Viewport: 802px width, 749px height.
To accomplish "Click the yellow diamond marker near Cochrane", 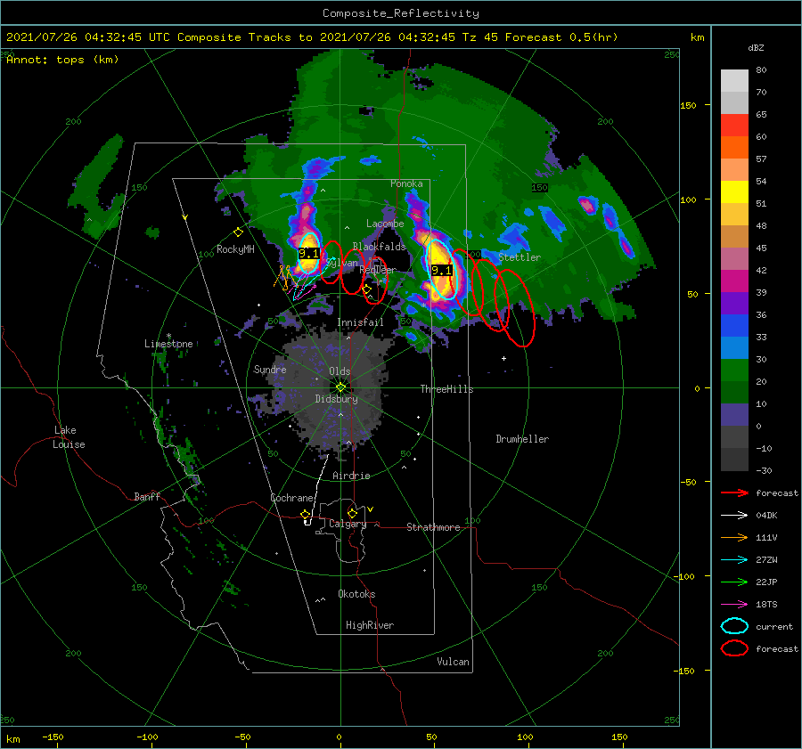I will [306, 514].
